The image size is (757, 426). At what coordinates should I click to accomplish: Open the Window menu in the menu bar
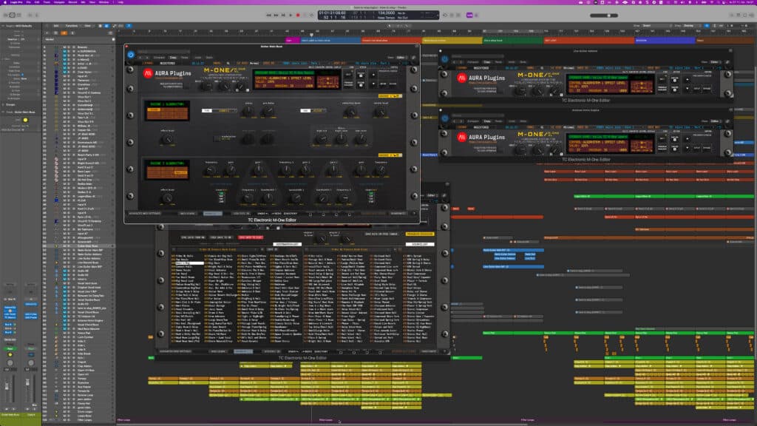104,4
